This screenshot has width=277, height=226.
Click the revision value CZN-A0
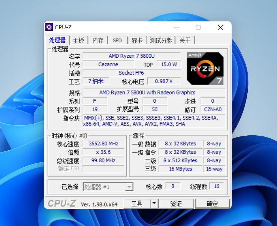[x=213, y=109]
